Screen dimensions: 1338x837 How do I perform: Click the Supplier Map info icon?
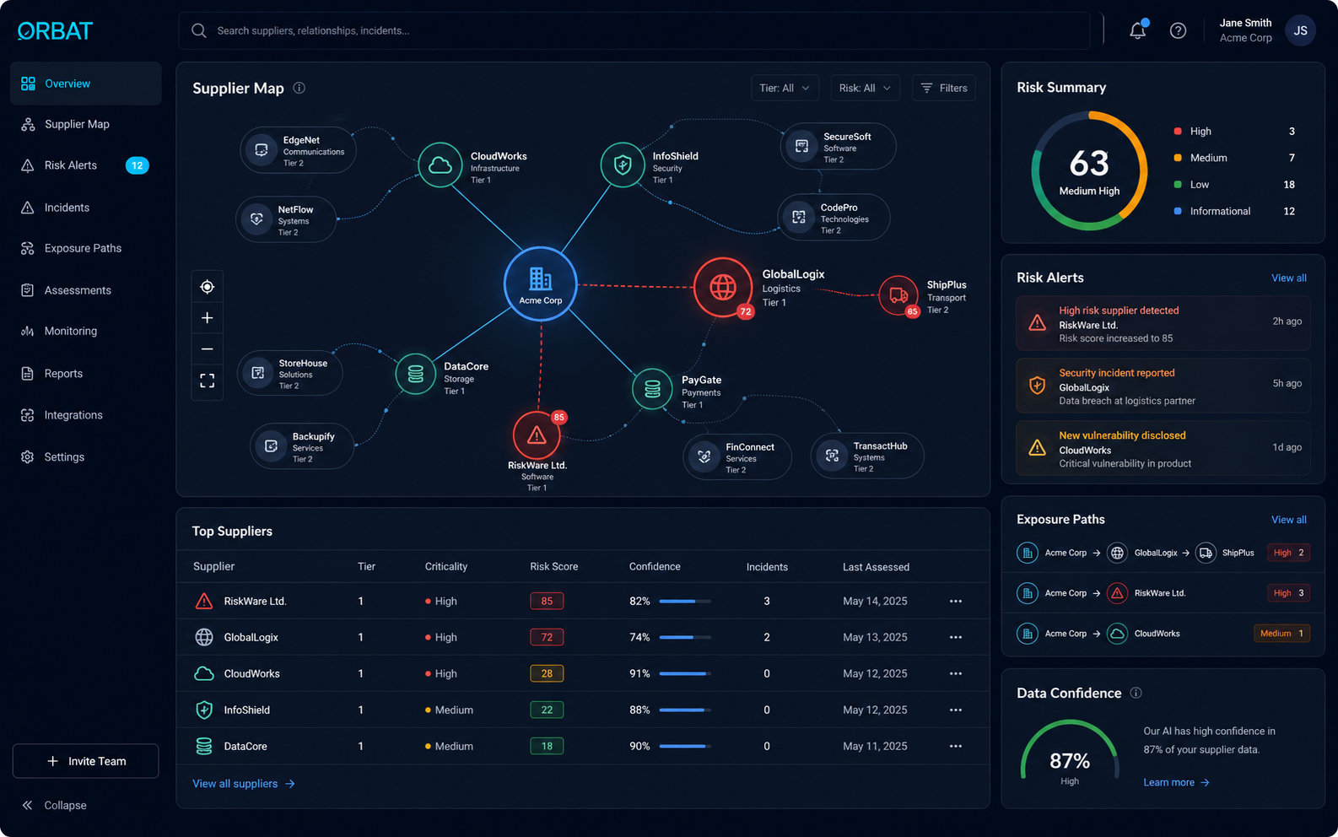(299, 88)
